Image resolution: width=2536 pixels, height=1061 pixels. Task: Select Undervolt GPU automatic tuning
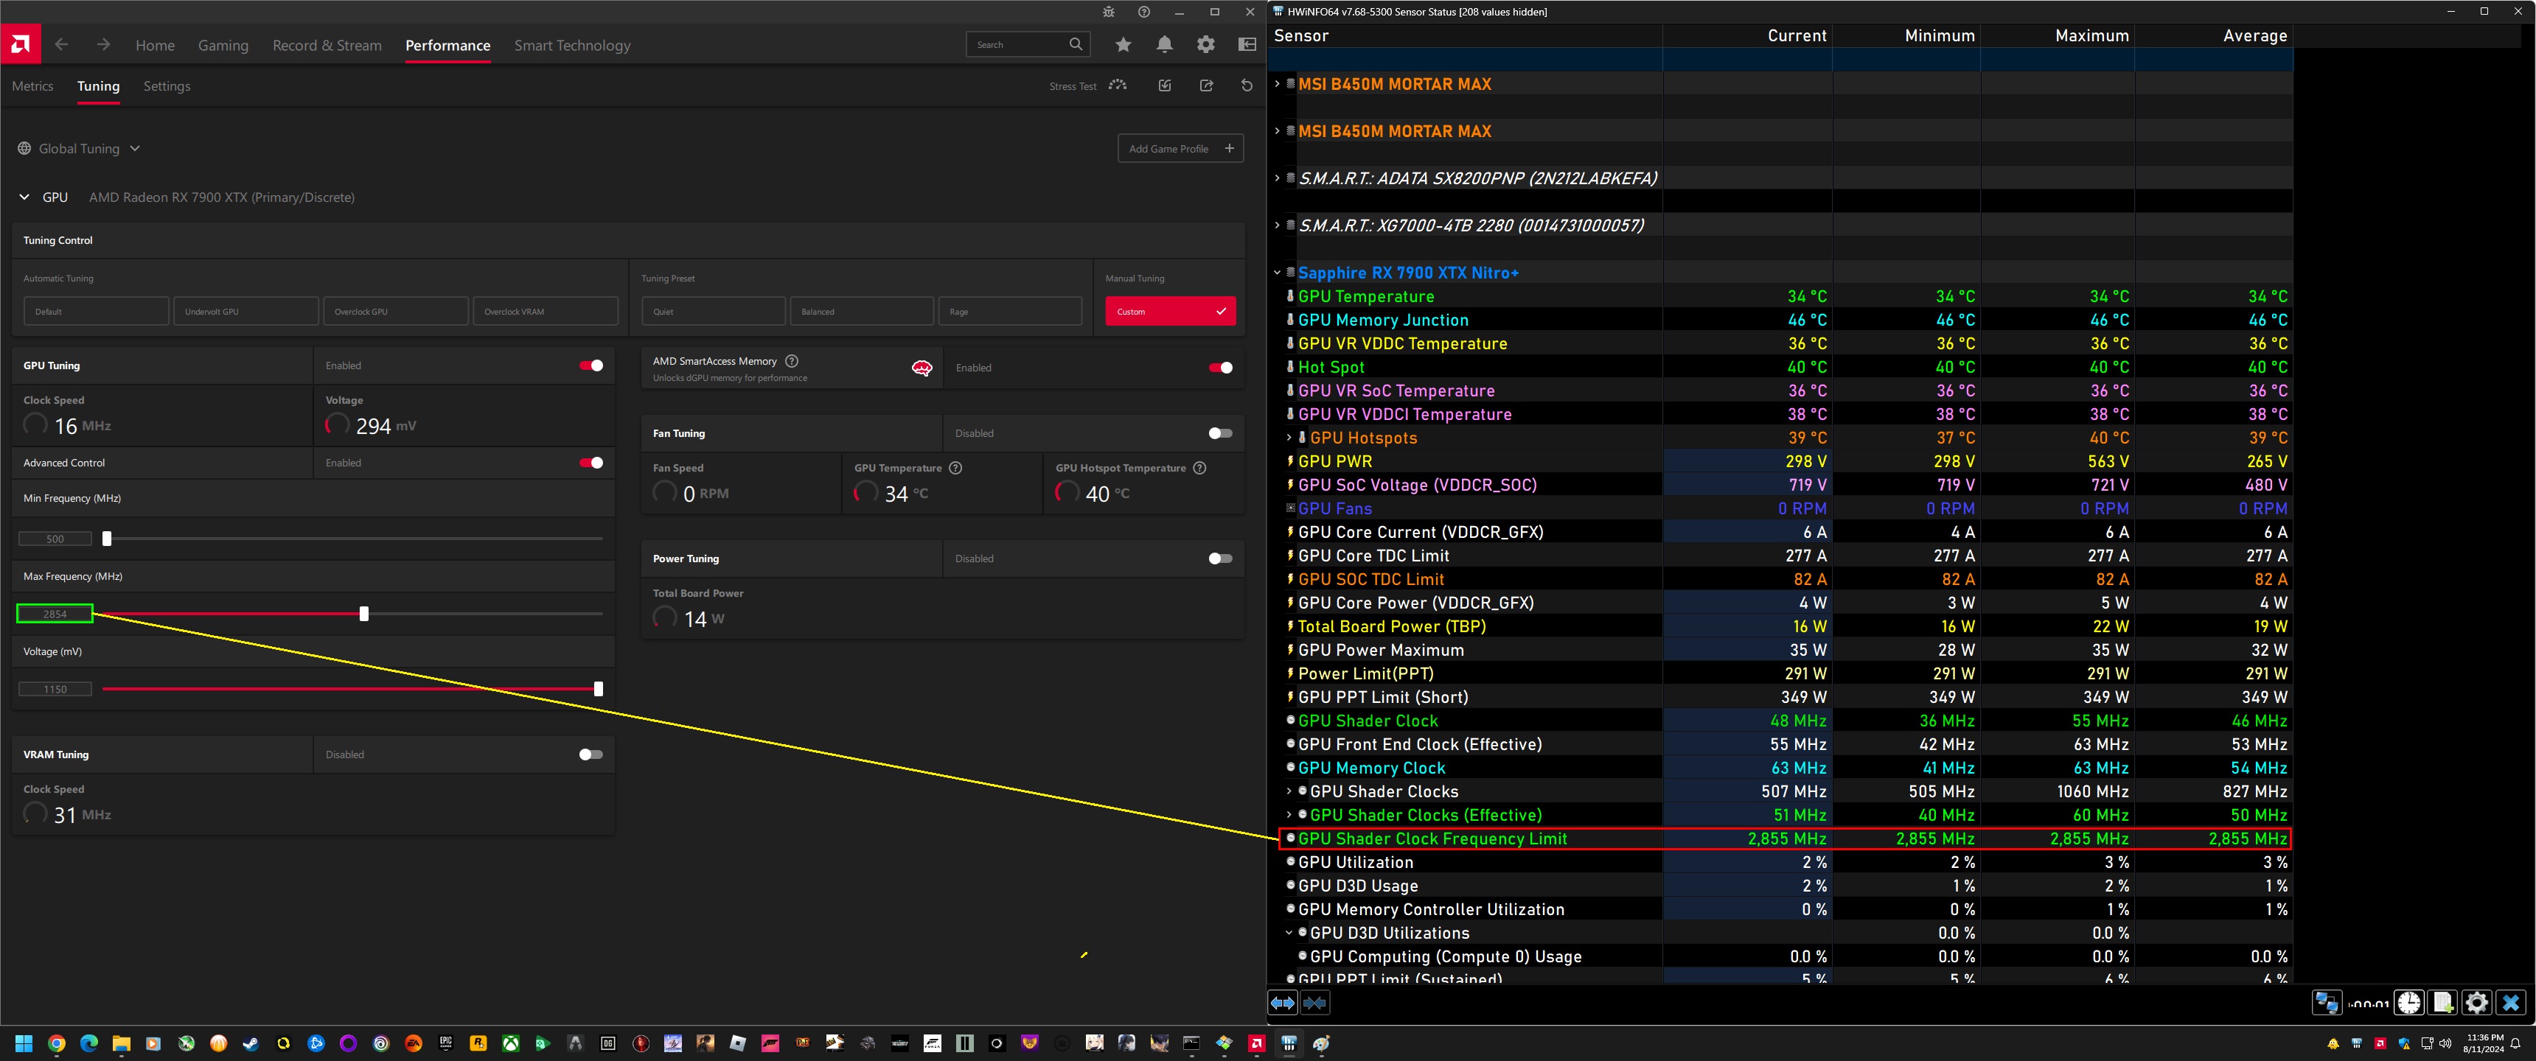click(x=246, y=311)
